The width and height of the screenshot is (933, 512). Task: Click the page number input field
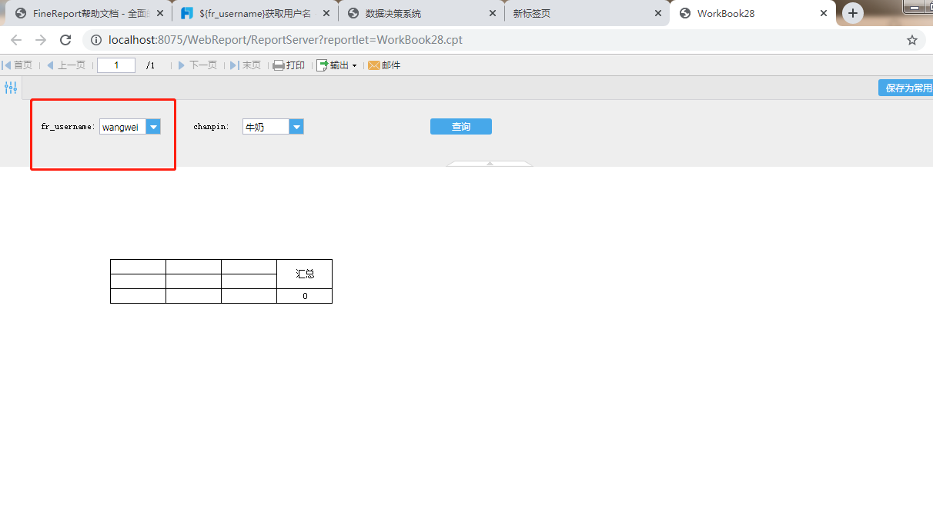tap(116, 65)
